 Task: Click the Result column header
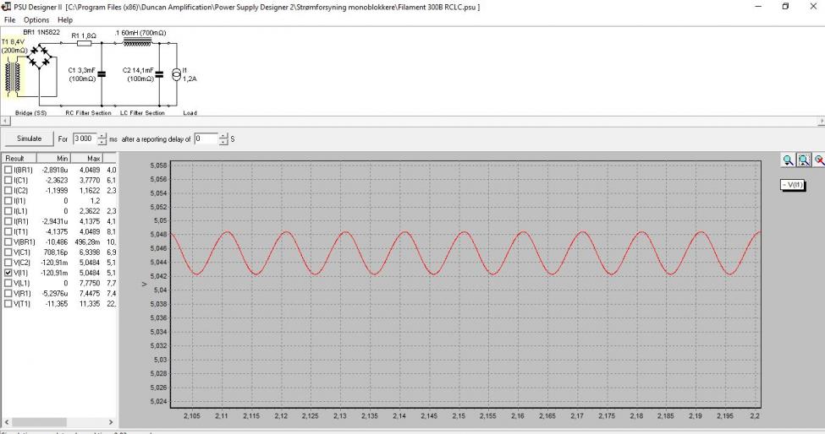(x=19, y=158)
